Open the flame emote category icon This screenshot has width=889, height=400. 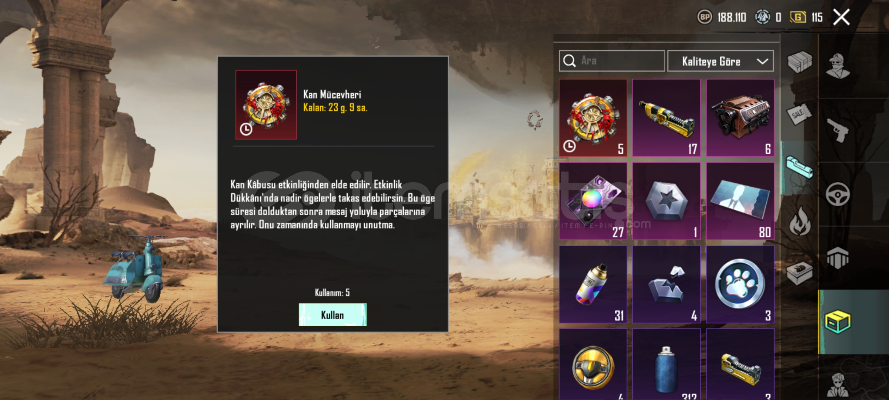coord(800,221)
